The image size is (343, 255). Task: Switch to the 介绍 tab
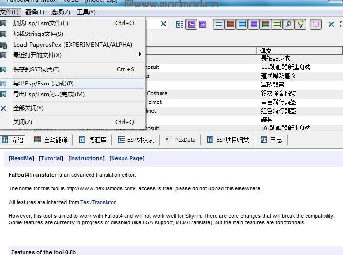point(13,140)
